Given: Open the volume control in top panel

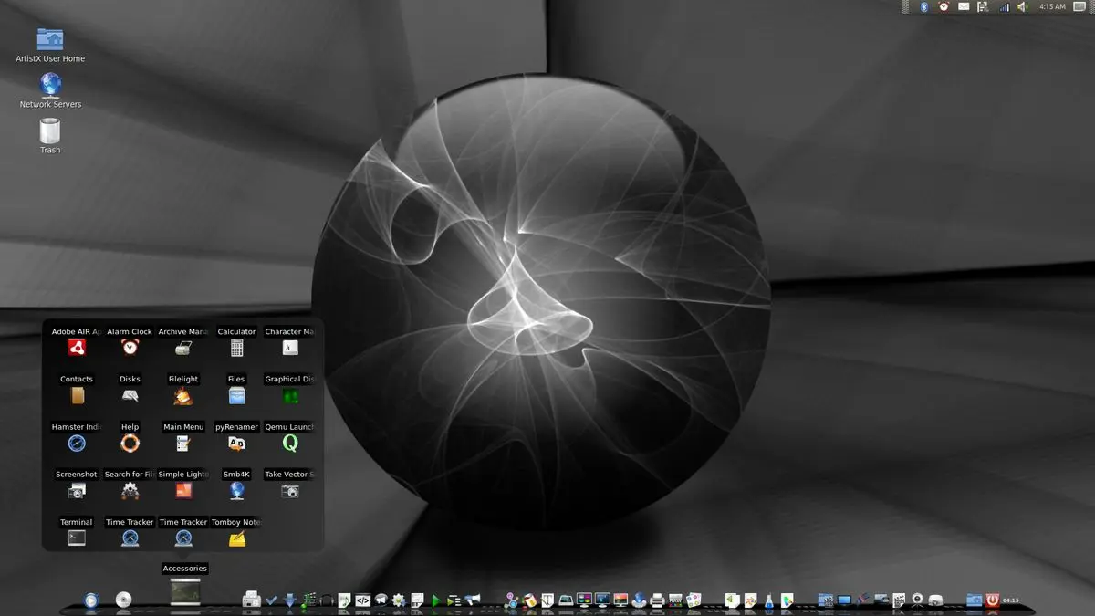Looking at the screenshot, I should (x=1022, y=7).
